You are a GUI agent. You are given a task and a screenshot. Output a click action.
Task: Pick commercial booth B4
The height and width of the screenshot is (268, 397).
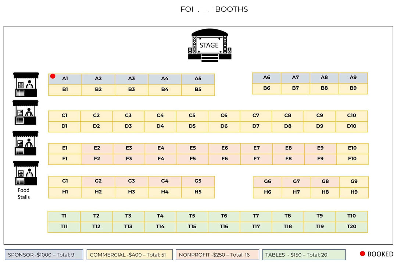click(165, 90)
